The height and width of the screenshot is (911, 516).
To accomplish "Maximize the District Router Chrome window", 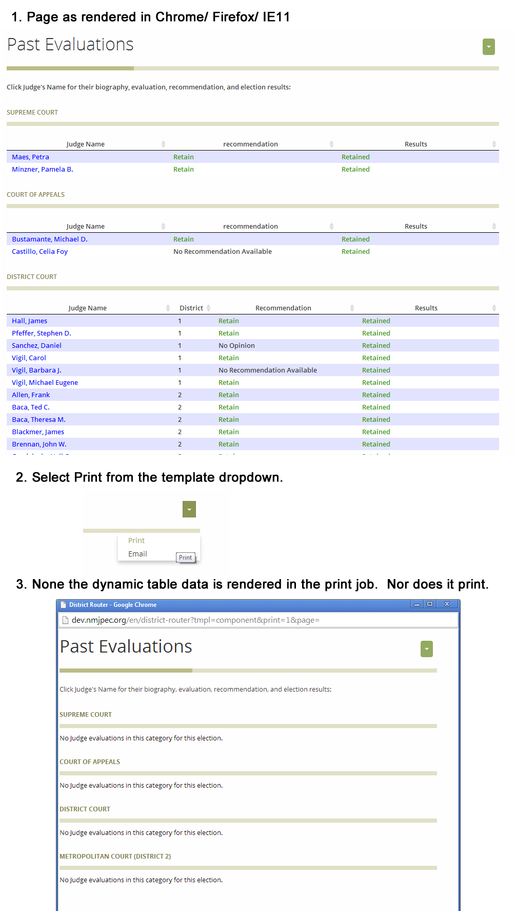I will 430,604.
